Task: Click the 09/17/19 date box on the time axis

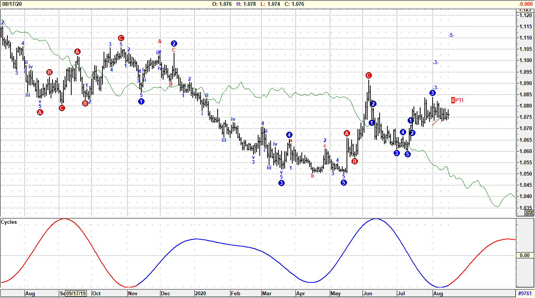Action: pyautogui.click(x=76, y=294)
